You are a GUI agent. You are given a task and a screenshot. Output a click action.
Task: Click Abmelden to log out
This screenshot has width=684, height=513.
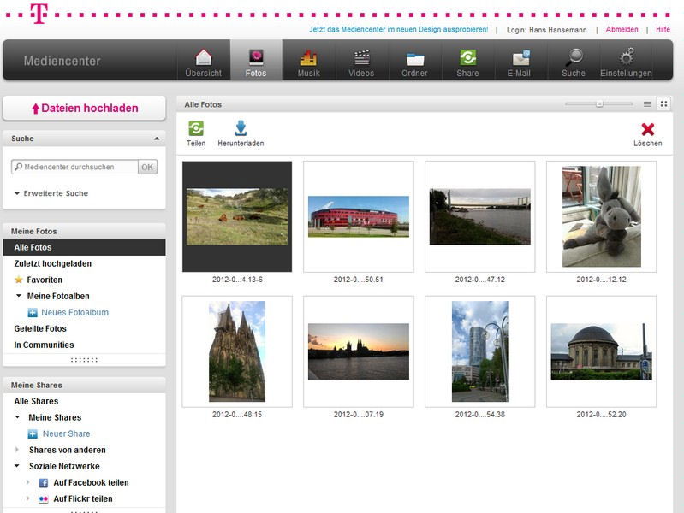coord(622,29)
